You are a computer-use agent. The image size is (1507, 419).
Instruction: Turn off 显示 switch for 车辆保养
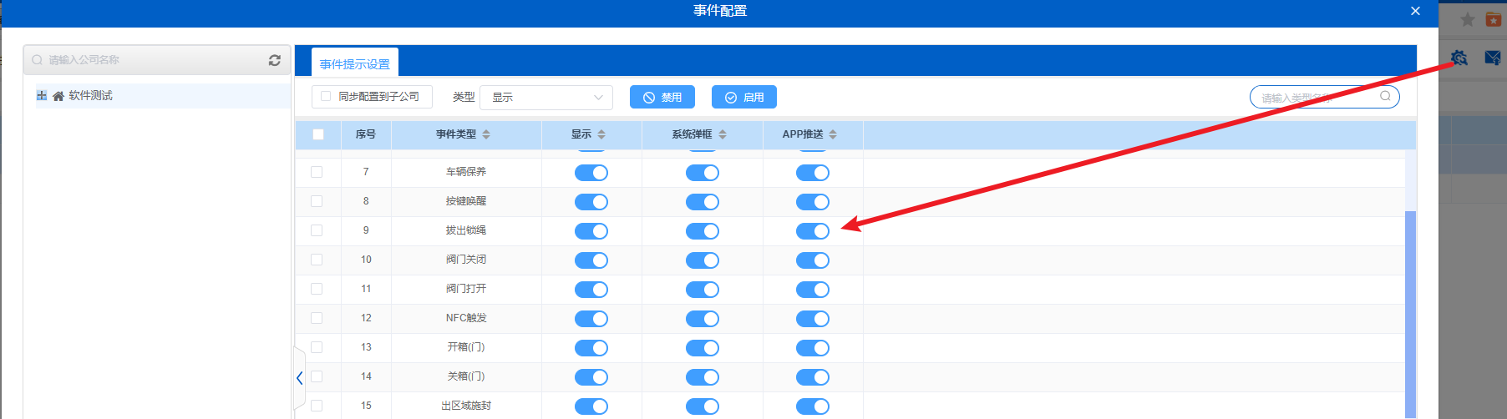[591, 173]
